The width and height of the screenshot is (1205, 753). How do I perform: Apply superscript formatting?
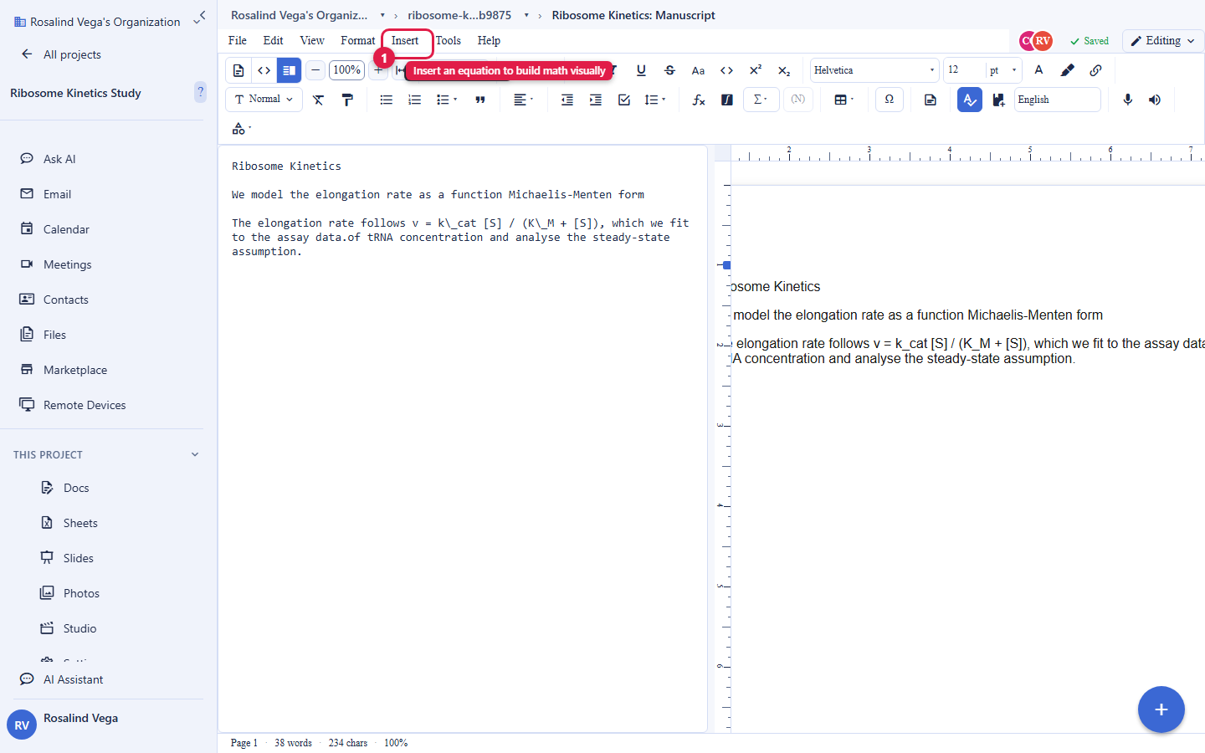pyautogui.click(x=756, y=70)
